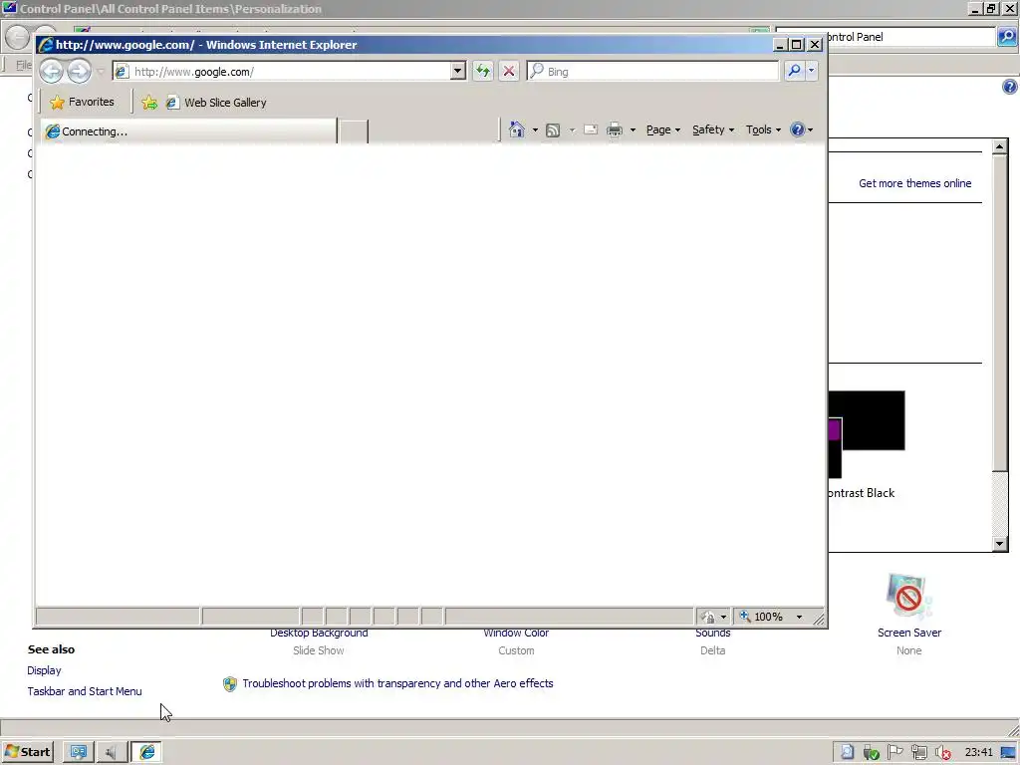Expand the zoom level dropdown arrow
The width and height of the screenshot is (1020, 765).
[x=800, y=617]
